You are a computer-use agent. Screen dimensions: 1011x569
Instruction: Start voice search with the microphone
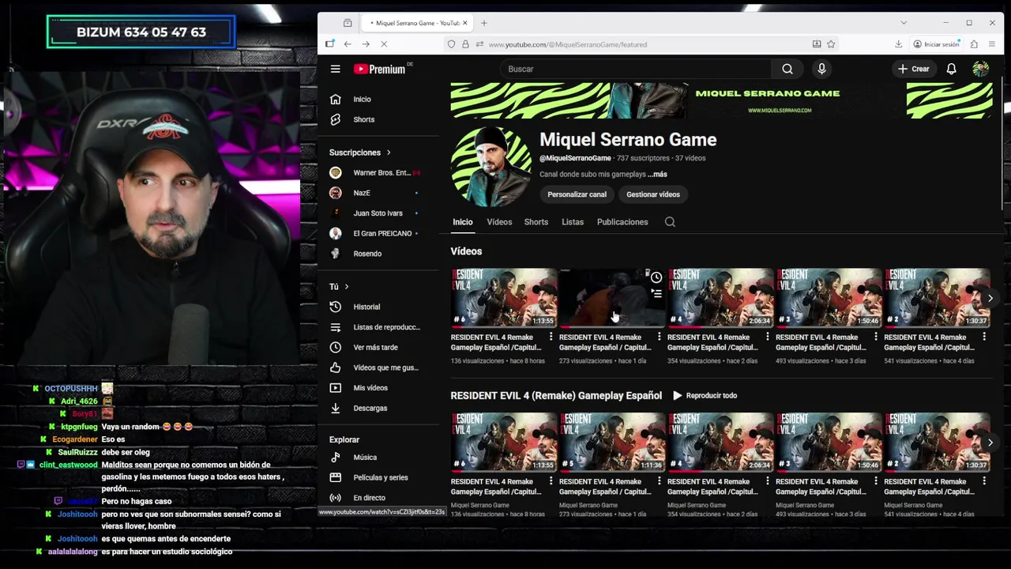[821, 69]
